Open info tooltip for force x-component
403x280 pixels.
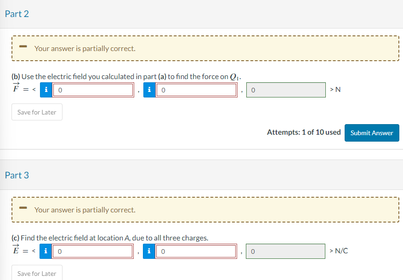tap(46, 90)
